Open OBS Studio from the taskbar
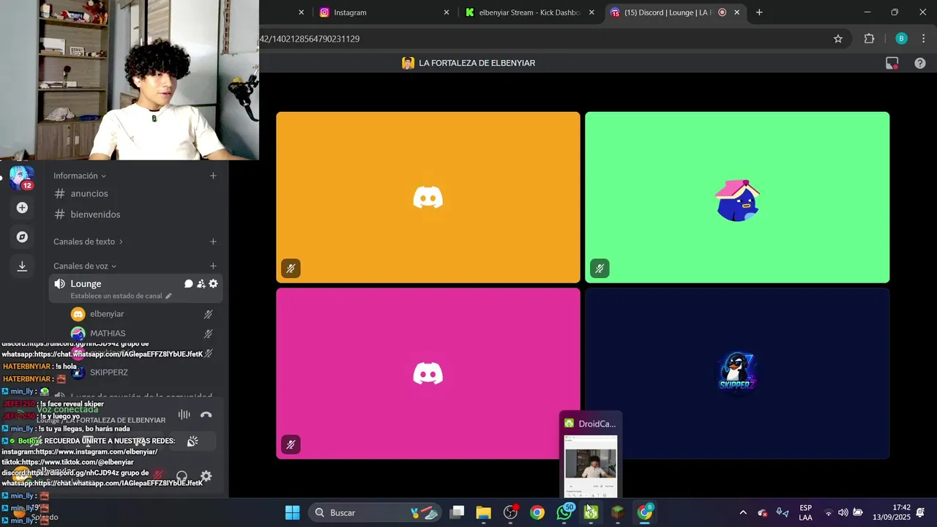 [510, 512]
